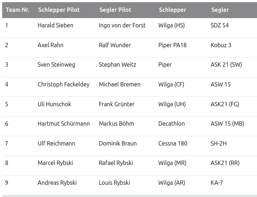Select the Segler column header
The image size is (257, 197).
220,10
